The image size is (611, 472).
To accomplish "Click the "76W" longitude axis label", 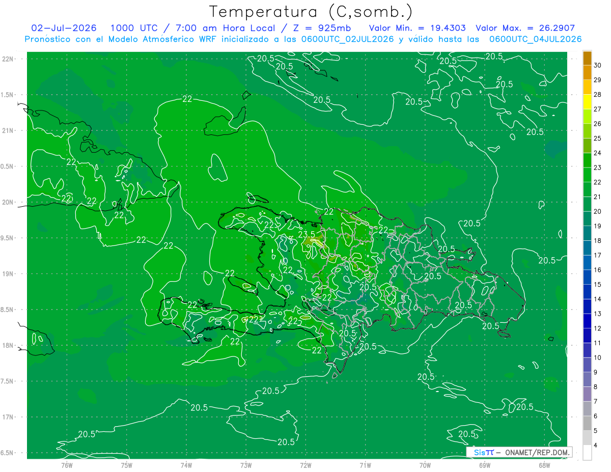I will [67, 465].
